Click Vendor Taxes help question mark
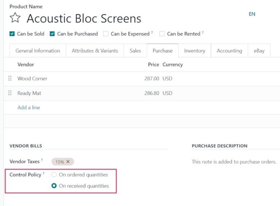The image size is (280, 206). 42,160
